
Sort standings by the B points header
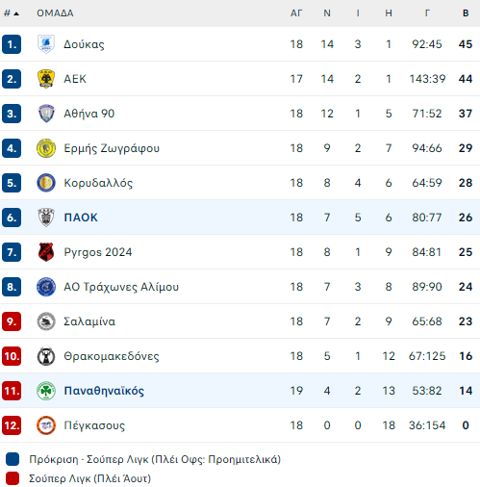coord(466,13)
